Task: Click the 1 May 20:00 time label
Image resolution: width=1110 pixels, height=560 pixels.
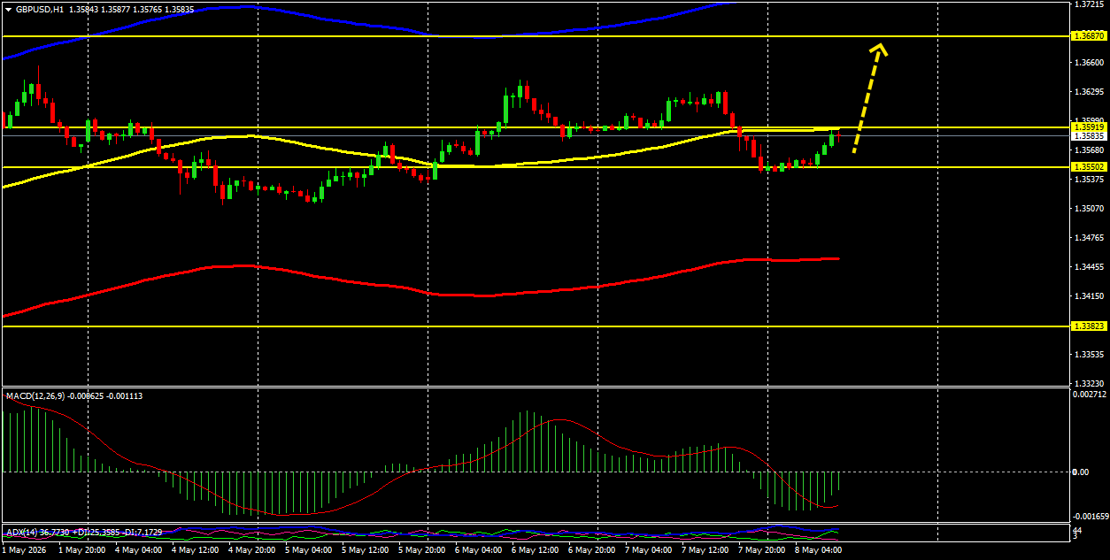Action: point(83,549)
